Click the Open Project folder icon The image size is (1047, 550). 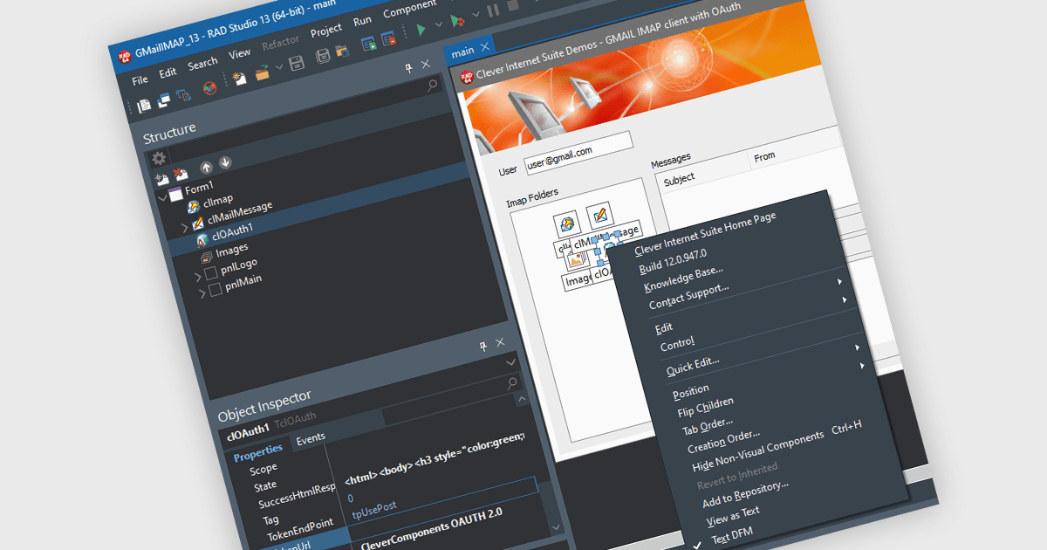[342, 52]
